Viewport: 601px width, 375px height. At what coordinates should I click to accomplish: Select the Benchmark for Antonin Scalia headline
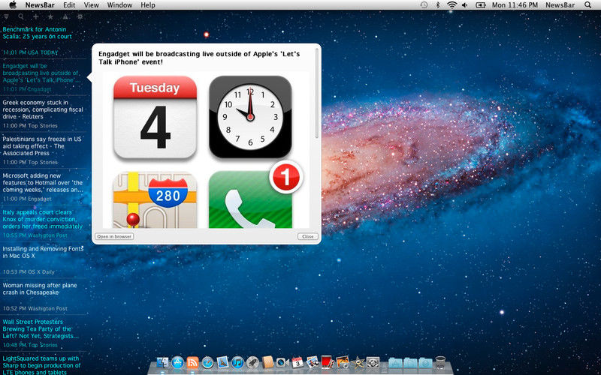pos(37,33)
